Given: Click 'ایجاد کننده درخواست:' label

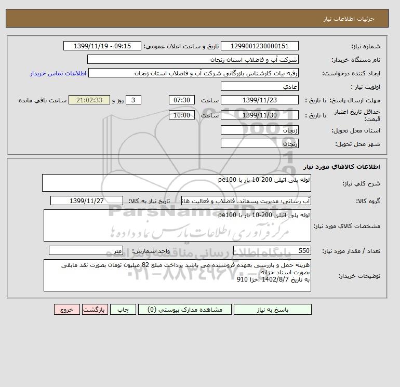Looking at the screenshot, I should 351,73.
